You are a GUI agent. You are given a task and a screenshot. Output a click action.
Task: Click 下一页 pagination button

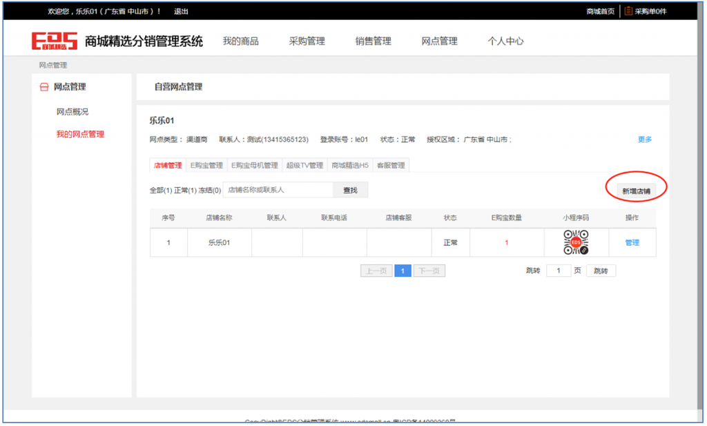pos(429,271)
